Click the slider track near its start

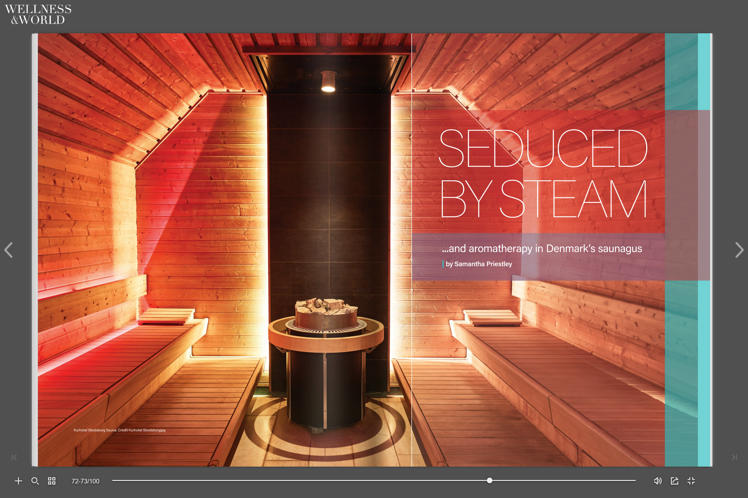tap(121, 481)
